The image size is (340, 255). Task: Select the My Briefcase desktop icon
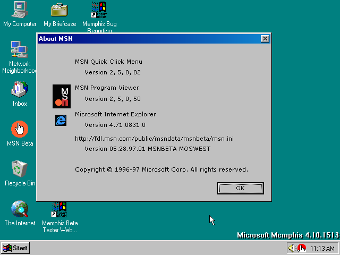(x=59, y=14)
